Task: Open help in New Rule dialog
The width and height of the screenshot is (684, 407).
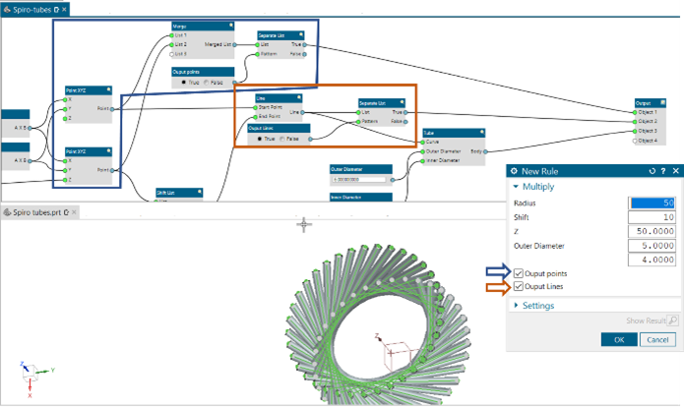Action: point(663,171)
